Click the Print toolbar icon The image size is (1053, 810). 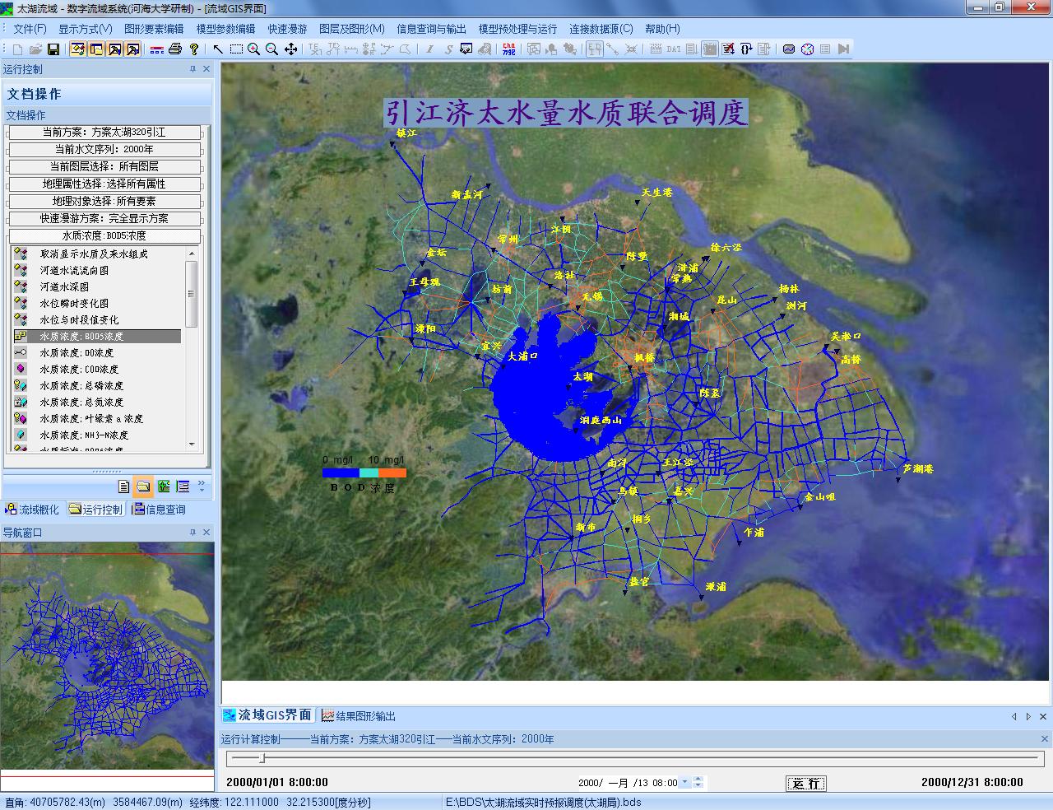pyautogui.click(x=174, y=49)
